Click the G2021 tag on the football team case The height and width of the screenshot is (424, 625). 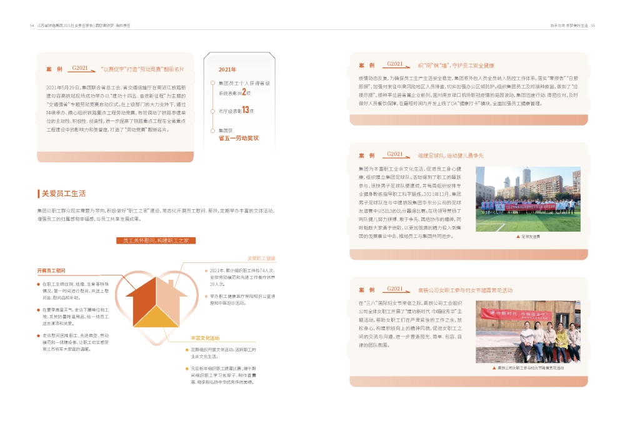[394, 154]
